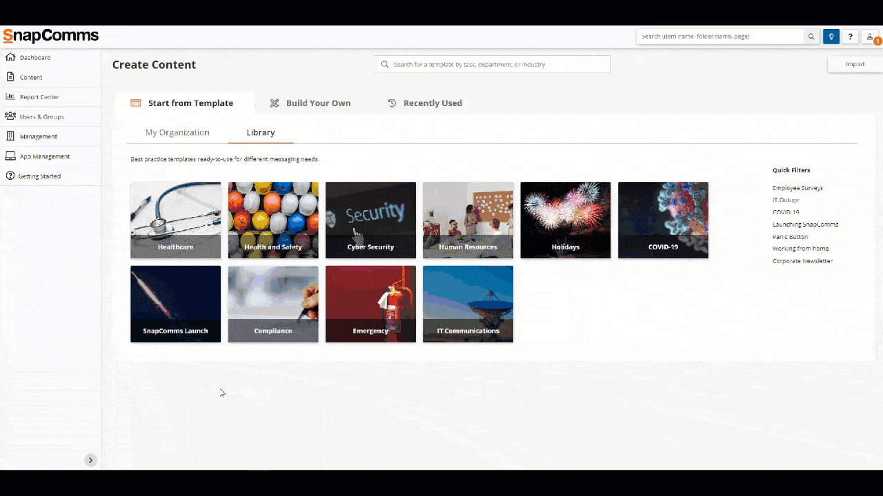
Task: Click the Start from Template tab icon
Action: coord(135,103)
